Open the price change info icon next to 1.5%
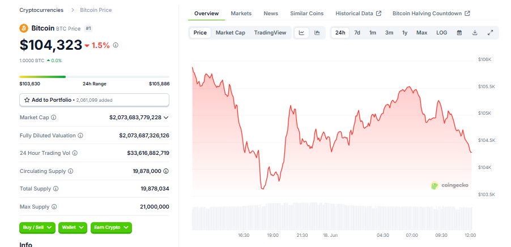 [116, 45]
